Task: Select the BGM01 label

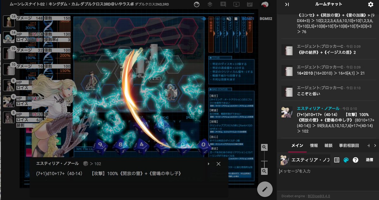Action: click(248, 19)
